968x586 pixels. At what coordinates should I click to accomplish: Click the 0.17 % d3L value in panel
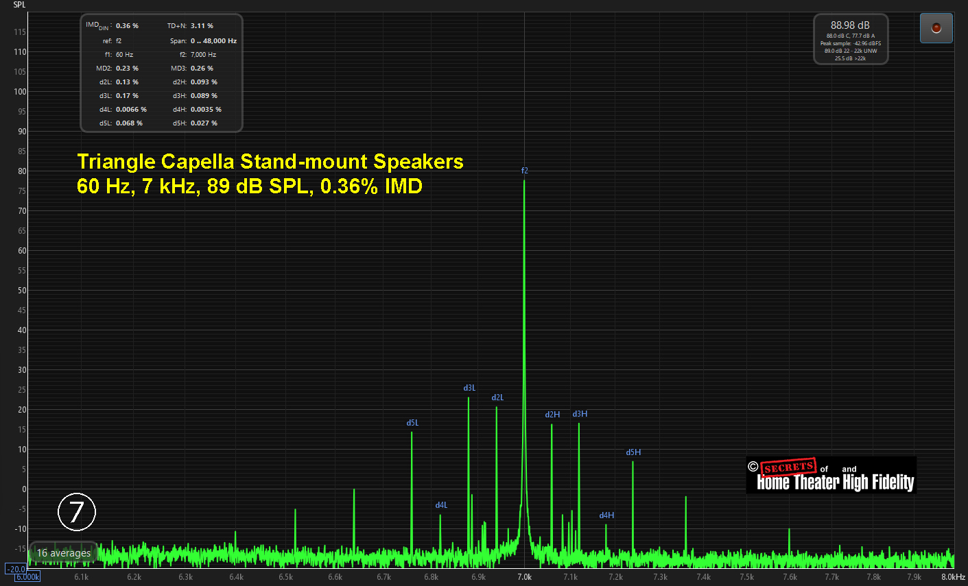coord(127,96)
